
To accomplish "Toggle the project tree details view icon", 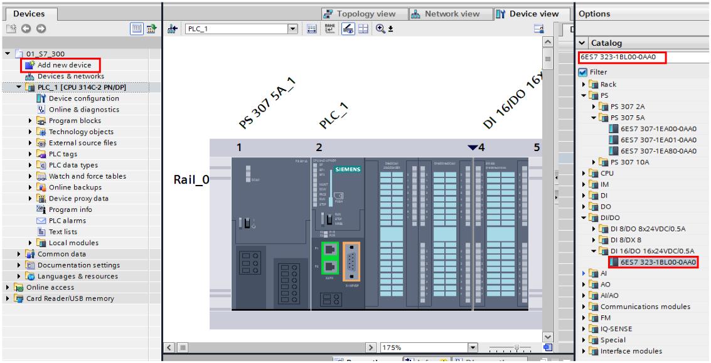I will pyautogui.click(x=136, y=29).
